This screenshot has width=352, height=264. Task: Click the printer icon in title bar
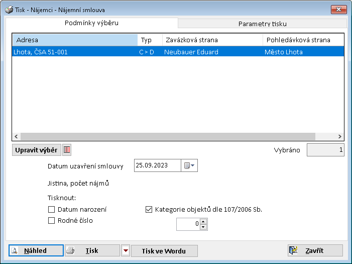(x=9, y=10)
